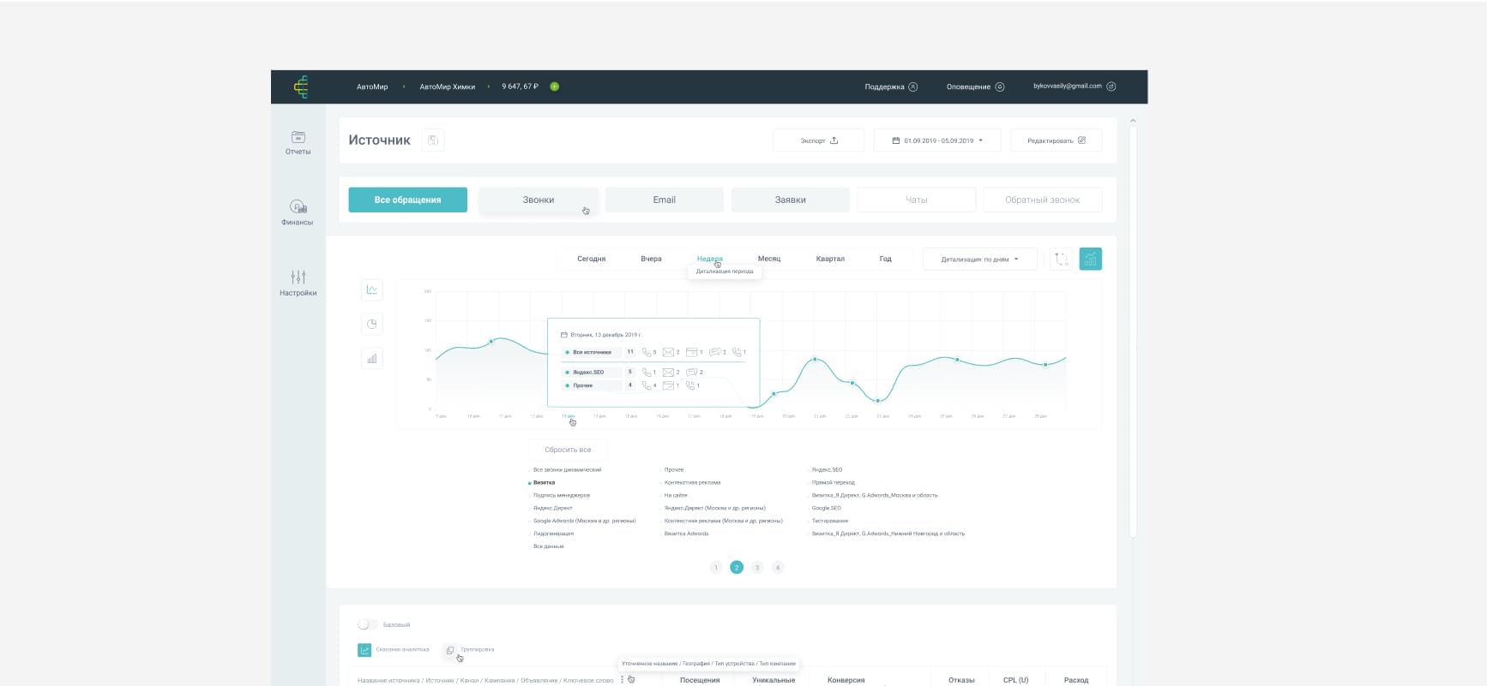Toggle the Google SEO source in legend
1487x686 pixels.
pos(824,508)
